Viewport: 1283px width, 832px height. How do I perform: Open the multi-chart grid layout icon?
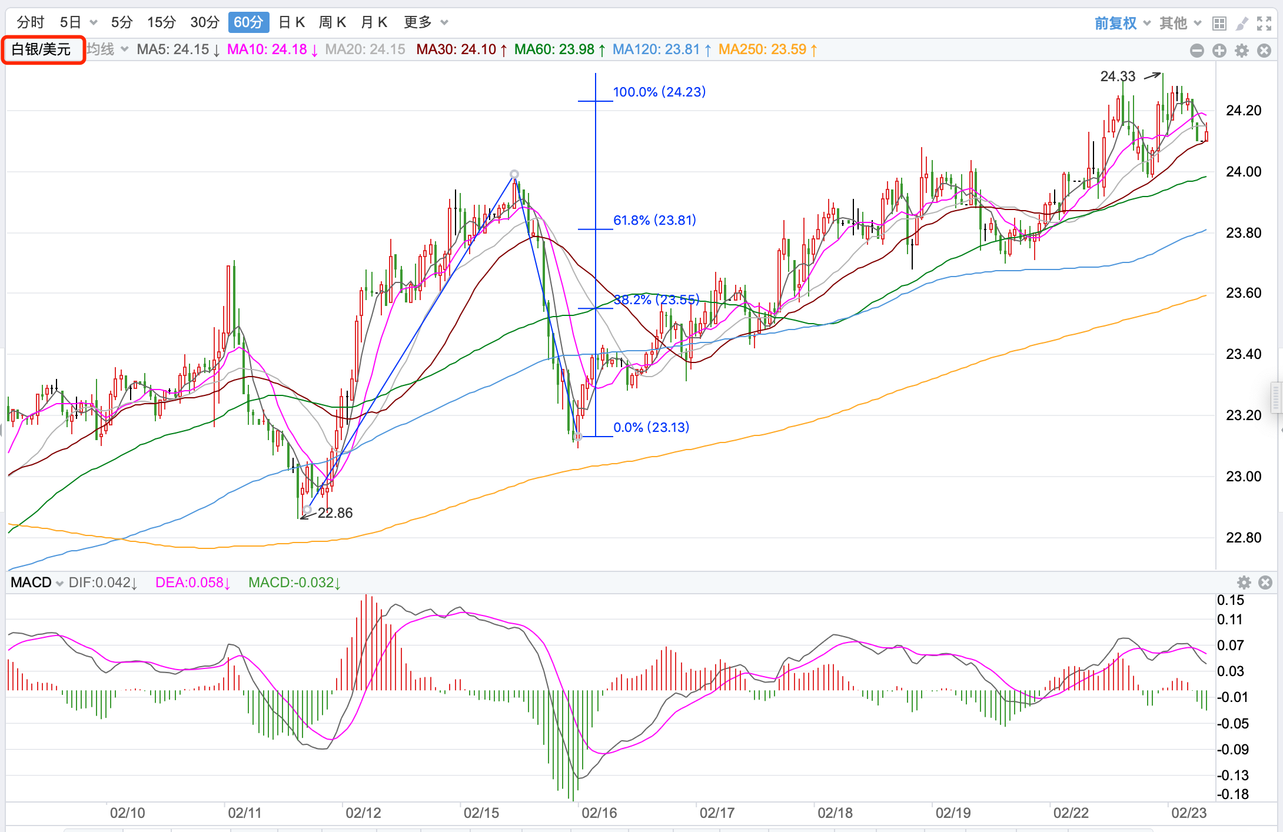1219,24
